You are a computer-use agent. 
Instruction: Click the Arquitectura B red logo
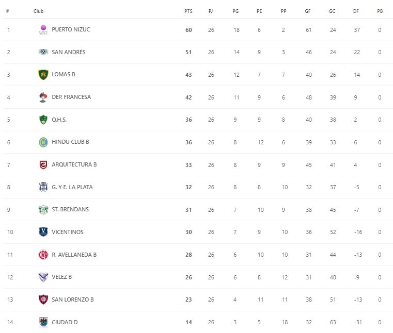point(43,165)
